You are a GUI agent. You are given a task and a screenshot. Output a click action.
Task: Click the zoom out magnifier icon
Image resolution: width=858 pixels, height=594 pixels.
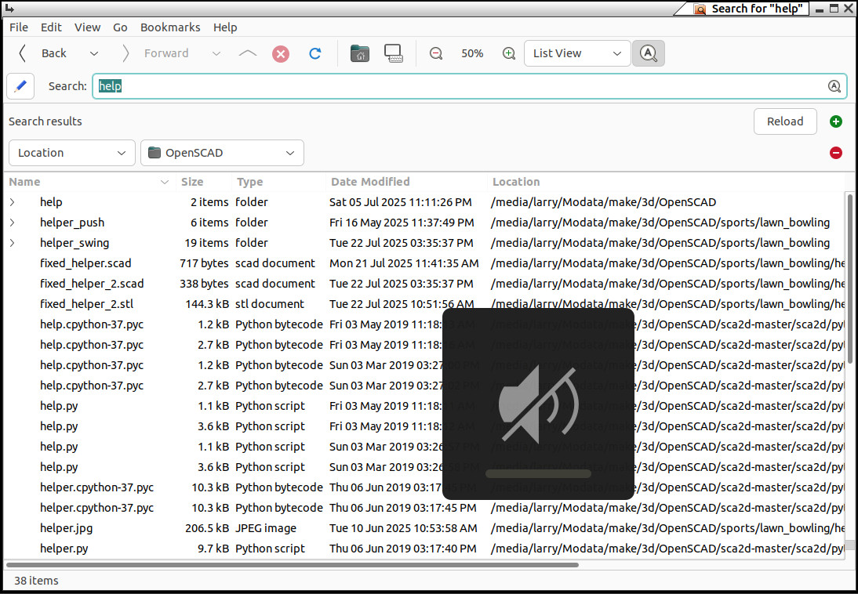coord(436,53)
